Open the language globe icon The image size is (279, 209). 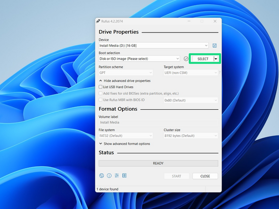(x=102, y=176)
